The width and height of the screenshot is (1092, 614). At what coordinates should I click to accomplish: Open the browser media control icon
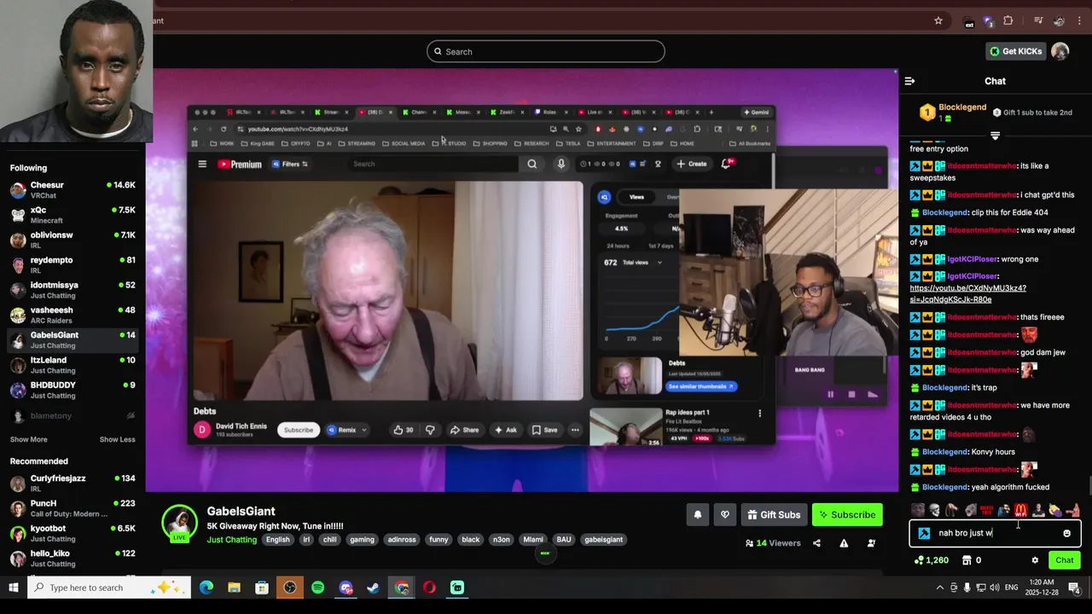(x=1038, y=20)
